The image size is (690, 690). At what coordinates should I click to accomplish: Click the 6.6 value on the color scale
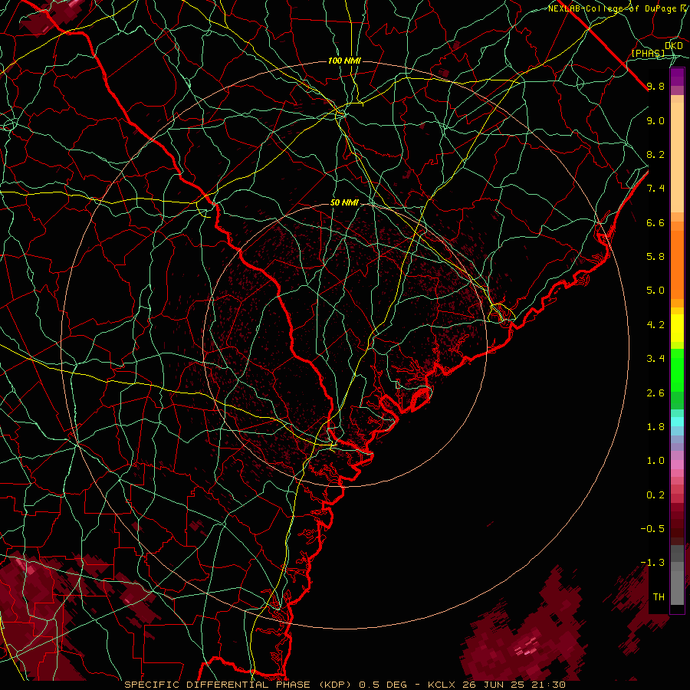click(x=655, y=222)
